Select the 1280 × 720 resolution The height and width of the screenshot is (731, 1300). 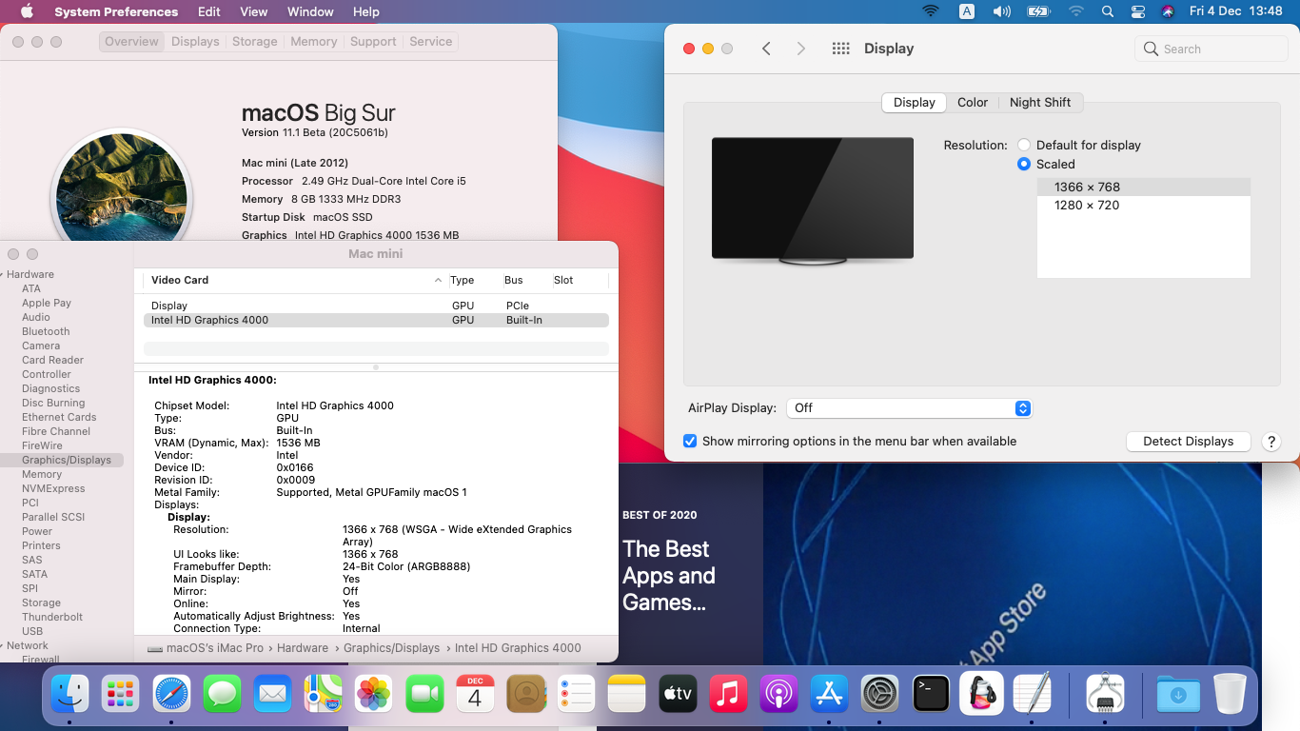click(x=1144, y=205)
